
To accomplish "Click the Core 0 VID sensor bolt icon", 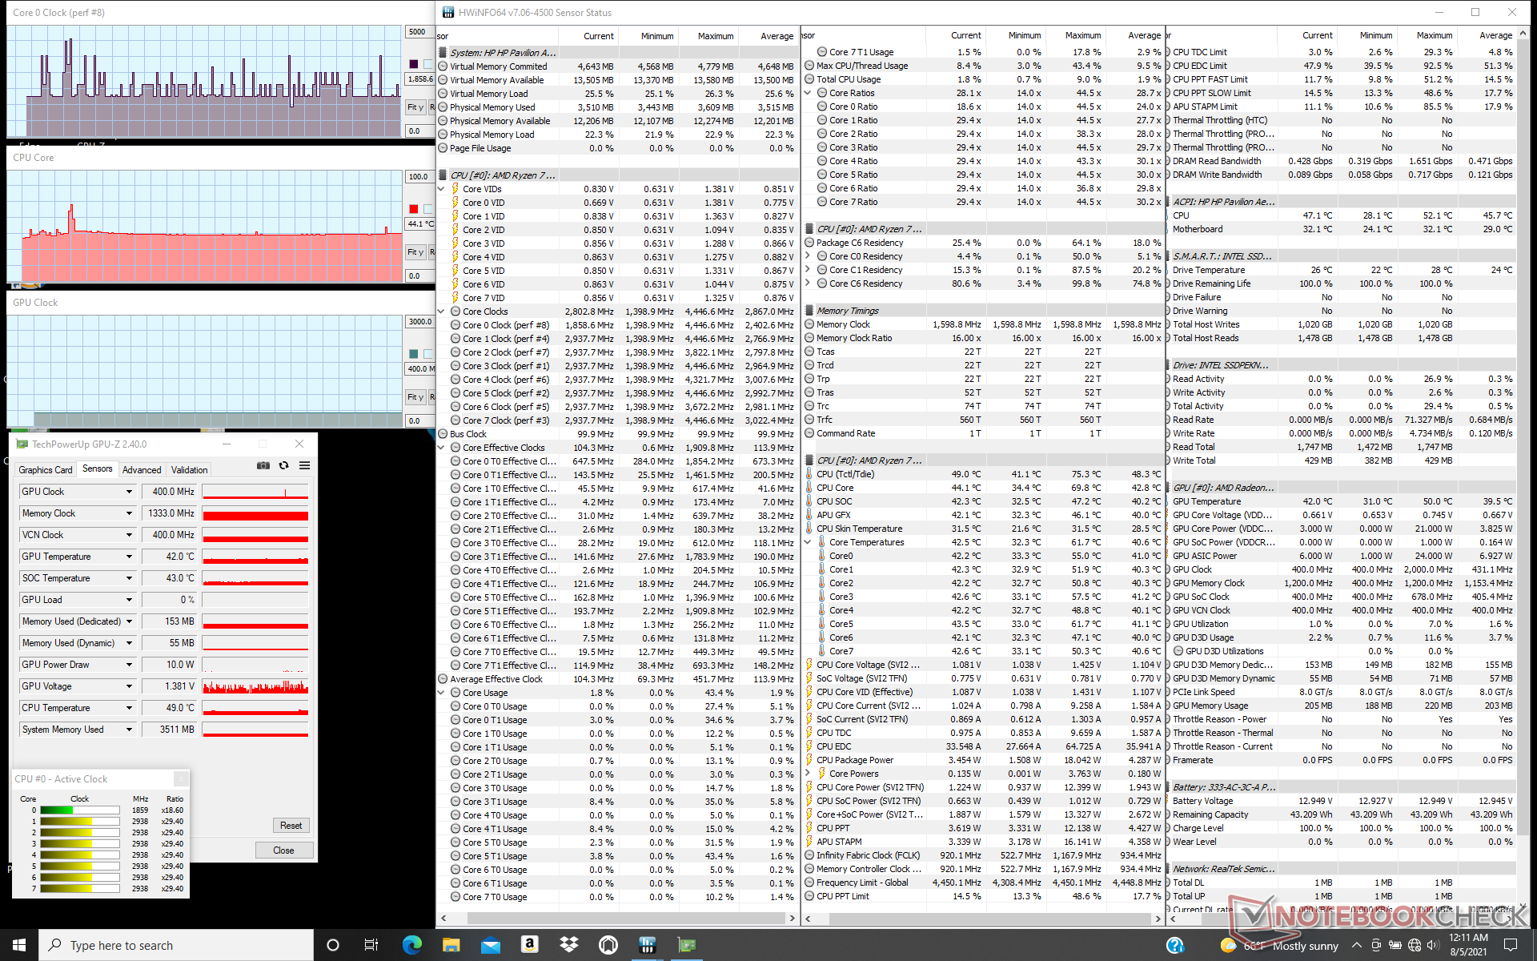I will pyautogui.click(x=455, y=203).
